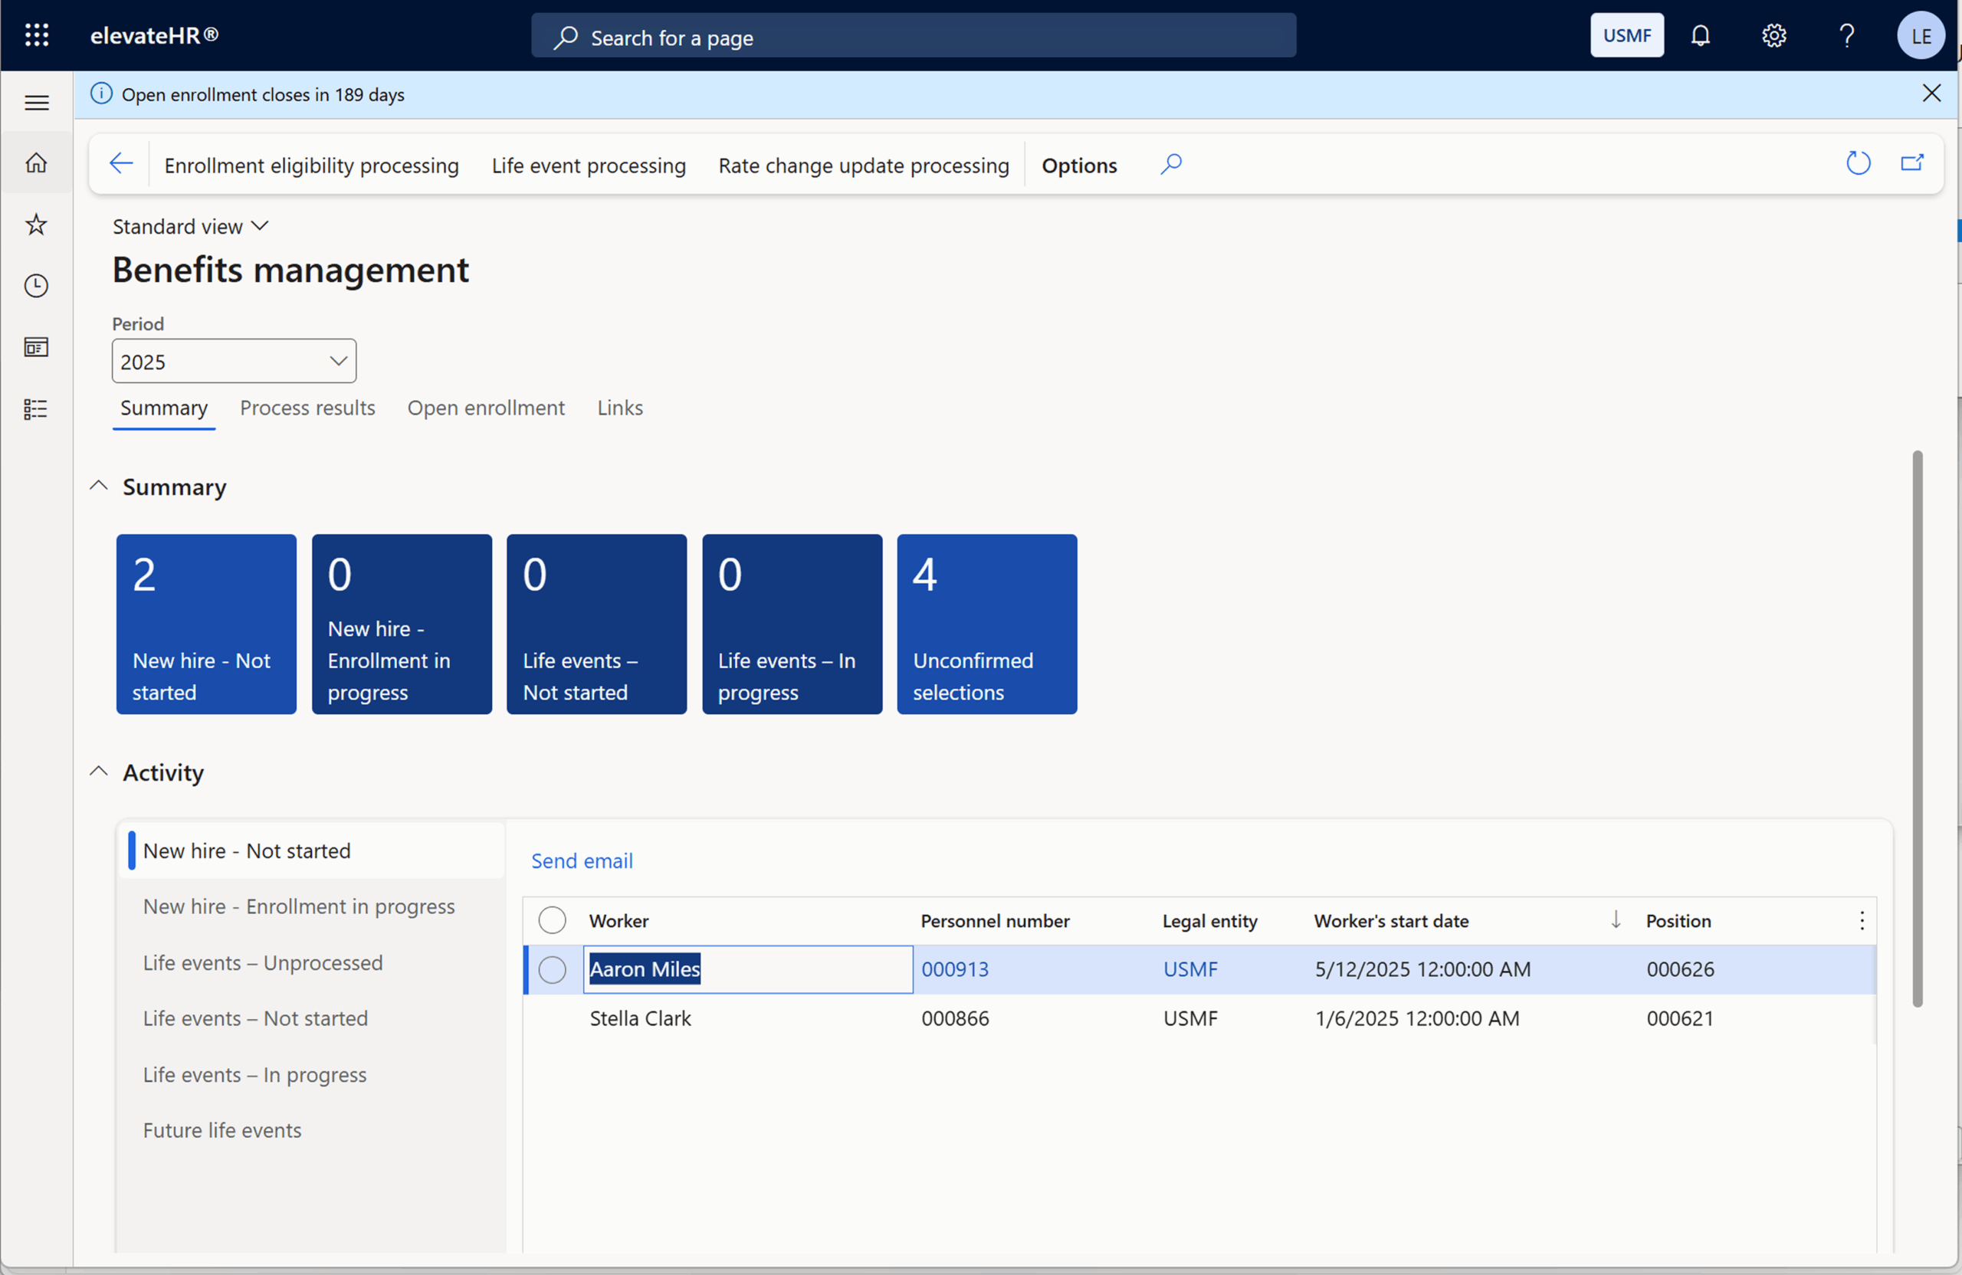The image size is (1962, 1275).
Task: Open personnel number 000913 link
Action: point(955,969)
